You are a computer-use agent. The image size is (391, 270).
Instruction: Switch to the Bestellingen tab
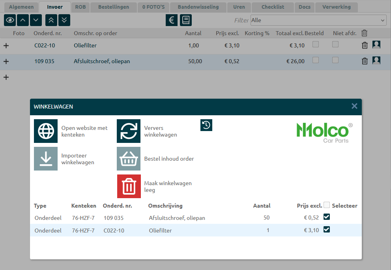tap(114, 7)
